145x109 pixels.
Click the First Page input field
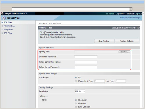pyautogui.click(x=99, y=81)
